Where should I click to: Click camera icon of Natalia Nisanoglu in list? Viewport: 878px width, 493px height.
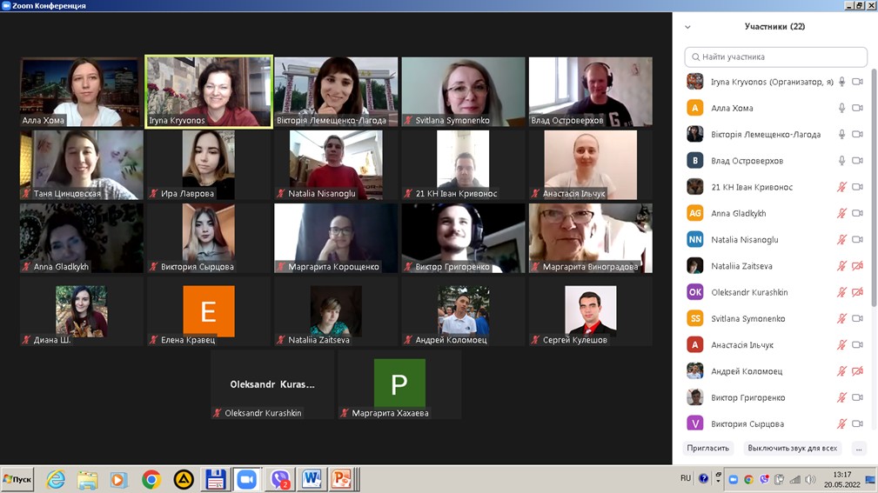point(857,239)
